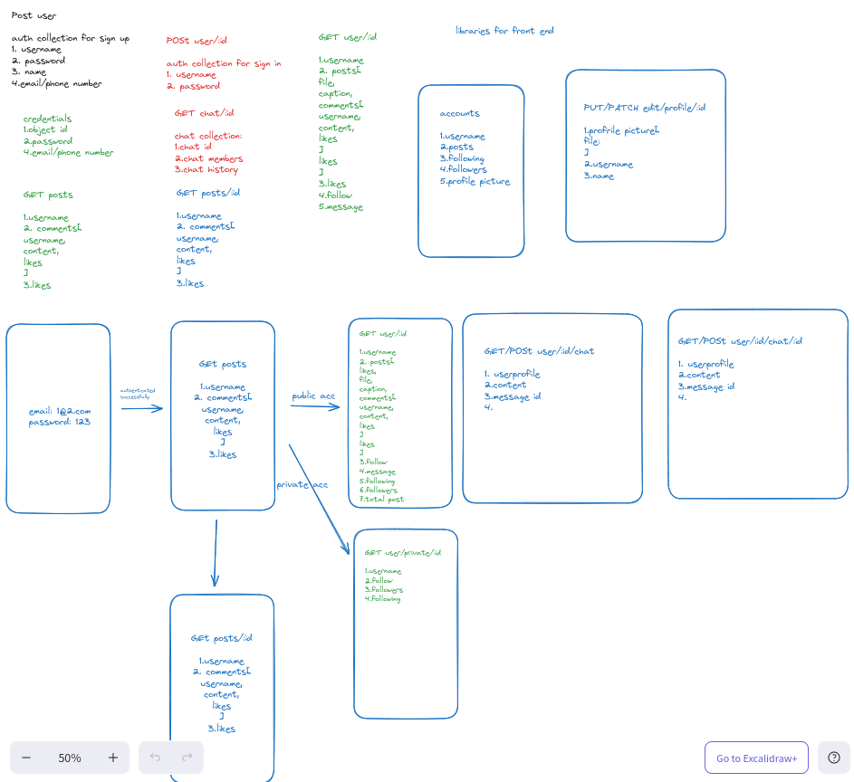The width and height of the screenshot is (854, 782).
Task: Click the 'accounts' heading in the box
Action: click(x=459, y=114)
